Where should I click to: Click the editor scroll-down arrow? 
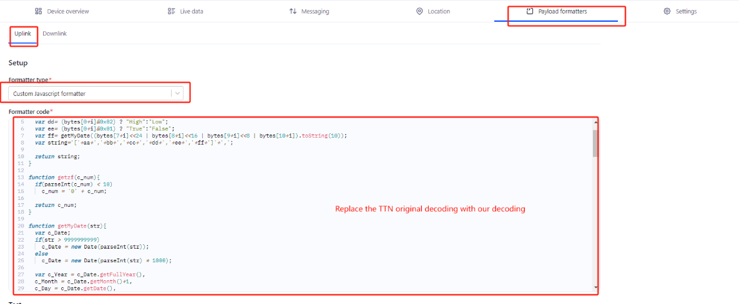(x=595, y=287)
